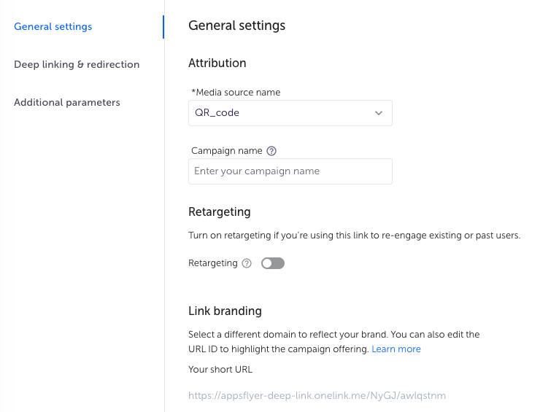Screen dimensions: 540x412
Task: Click the General settings page heading
Action: 237,26
